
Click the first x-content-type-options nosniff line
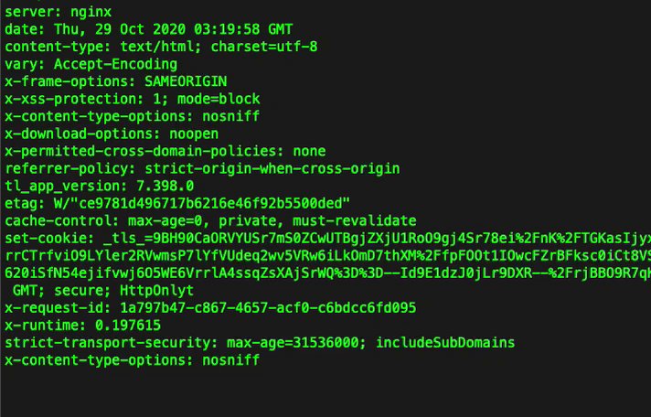[x=133, y=116]
